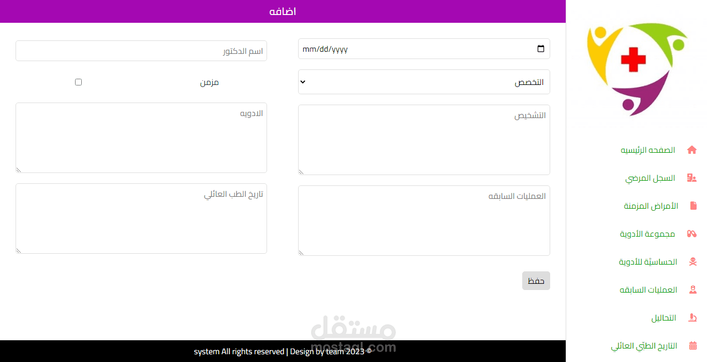Screen dimensions: 707x362
Task: Enable the مزمن checkbox
Action: [78, 82]
